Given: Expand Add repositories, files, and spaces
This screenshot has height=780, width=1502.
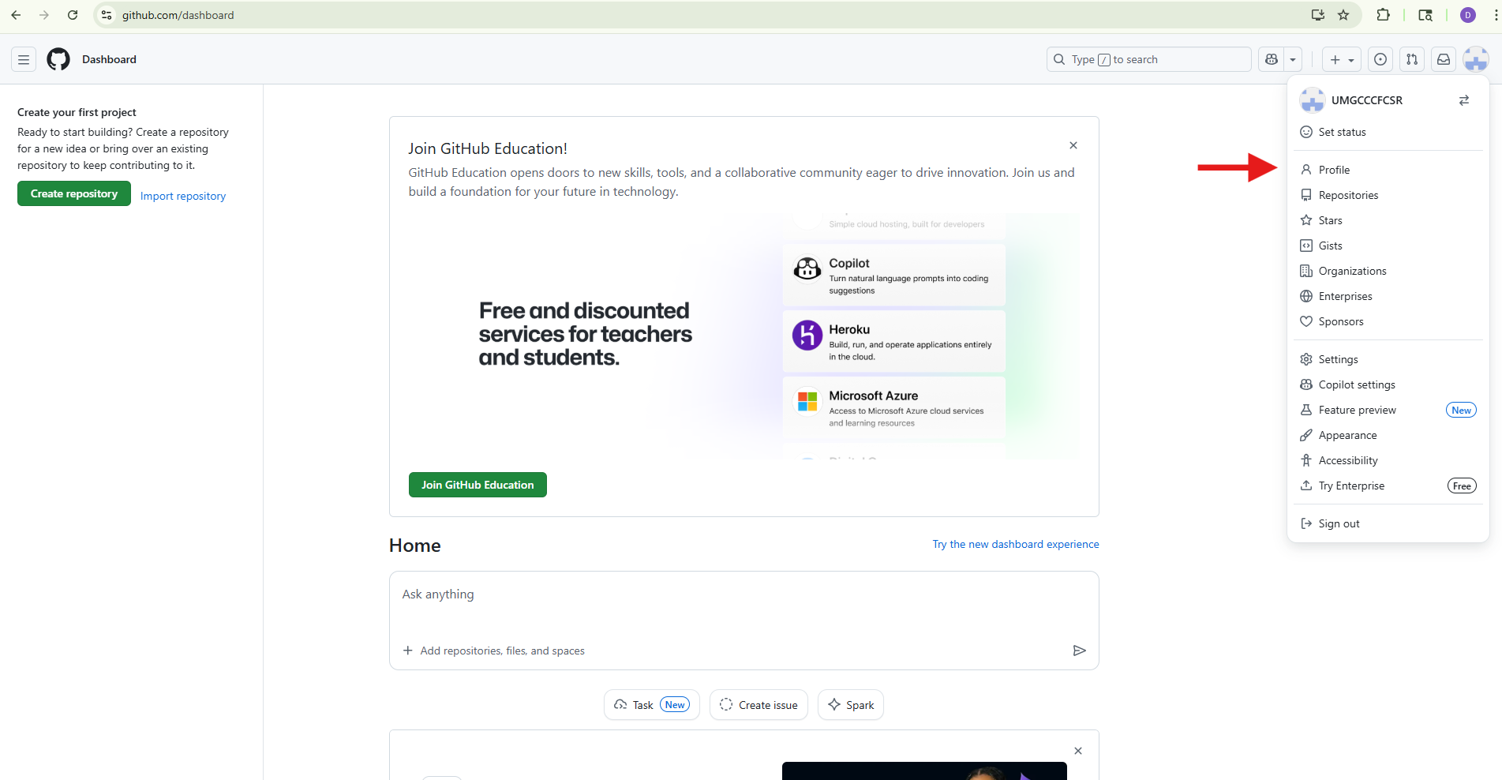Looking at the screenshot, I should tap(494, 651).
